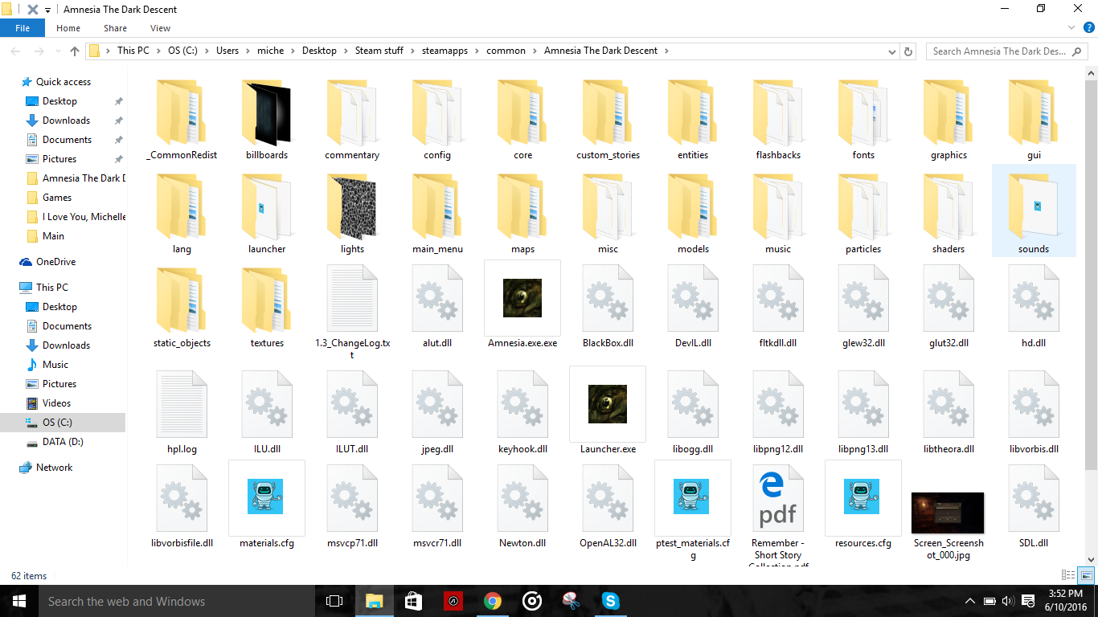
Task: Open the address bar previous locations dropdown
Action: point(892,51)
